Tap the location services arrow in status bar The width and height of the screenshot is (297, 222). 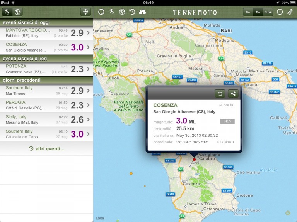(x=278, y=3)
